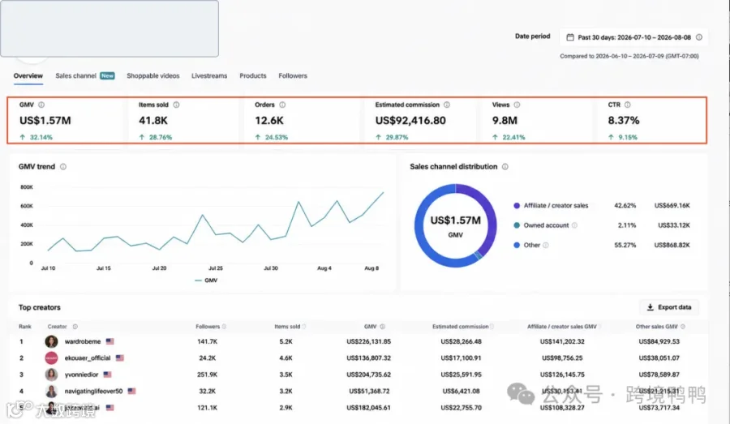Click the purple Affiliate / creator sales swatch
730x424 pixels.
517,206
